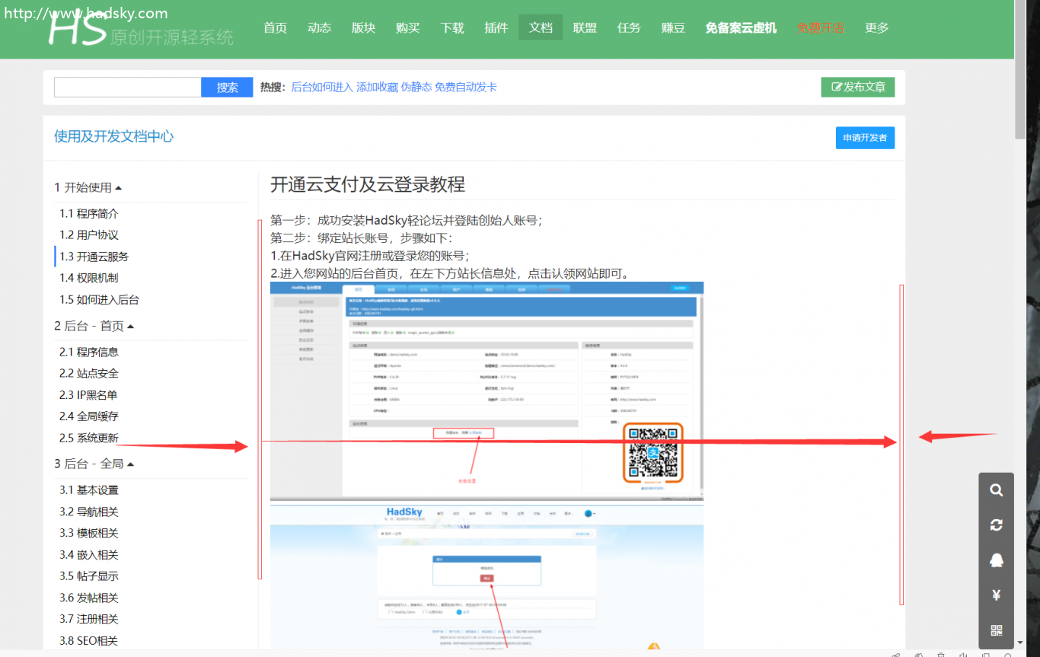Viewport: 1040px width, 657px height.
Task: Open 动态 in top navigation
Action: [319, 27]
